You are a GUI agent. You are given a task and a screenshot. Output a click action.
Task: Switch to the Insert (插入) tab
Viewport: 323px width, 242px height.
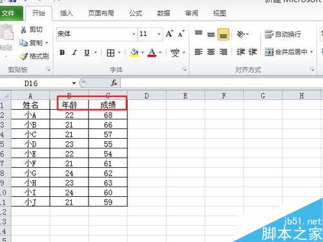click(x=67, y=14)
